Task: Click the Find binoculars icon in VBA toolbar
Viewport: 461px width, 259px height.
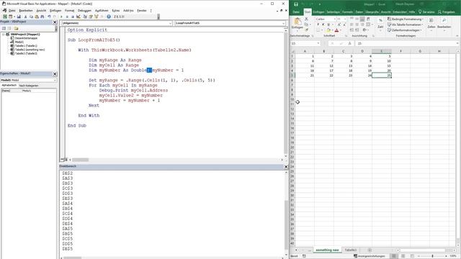Action: click(42, 17)
